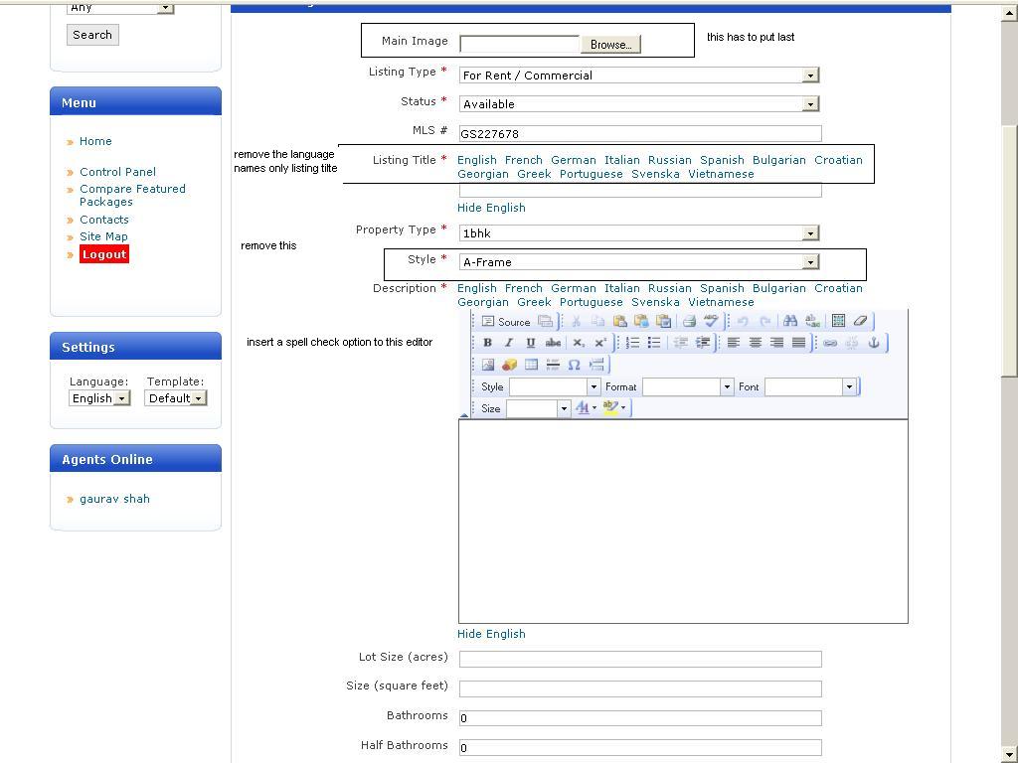Apply Superscript formatting
This screenshot has height=763, width=1018.
click(x=600, y=343)
